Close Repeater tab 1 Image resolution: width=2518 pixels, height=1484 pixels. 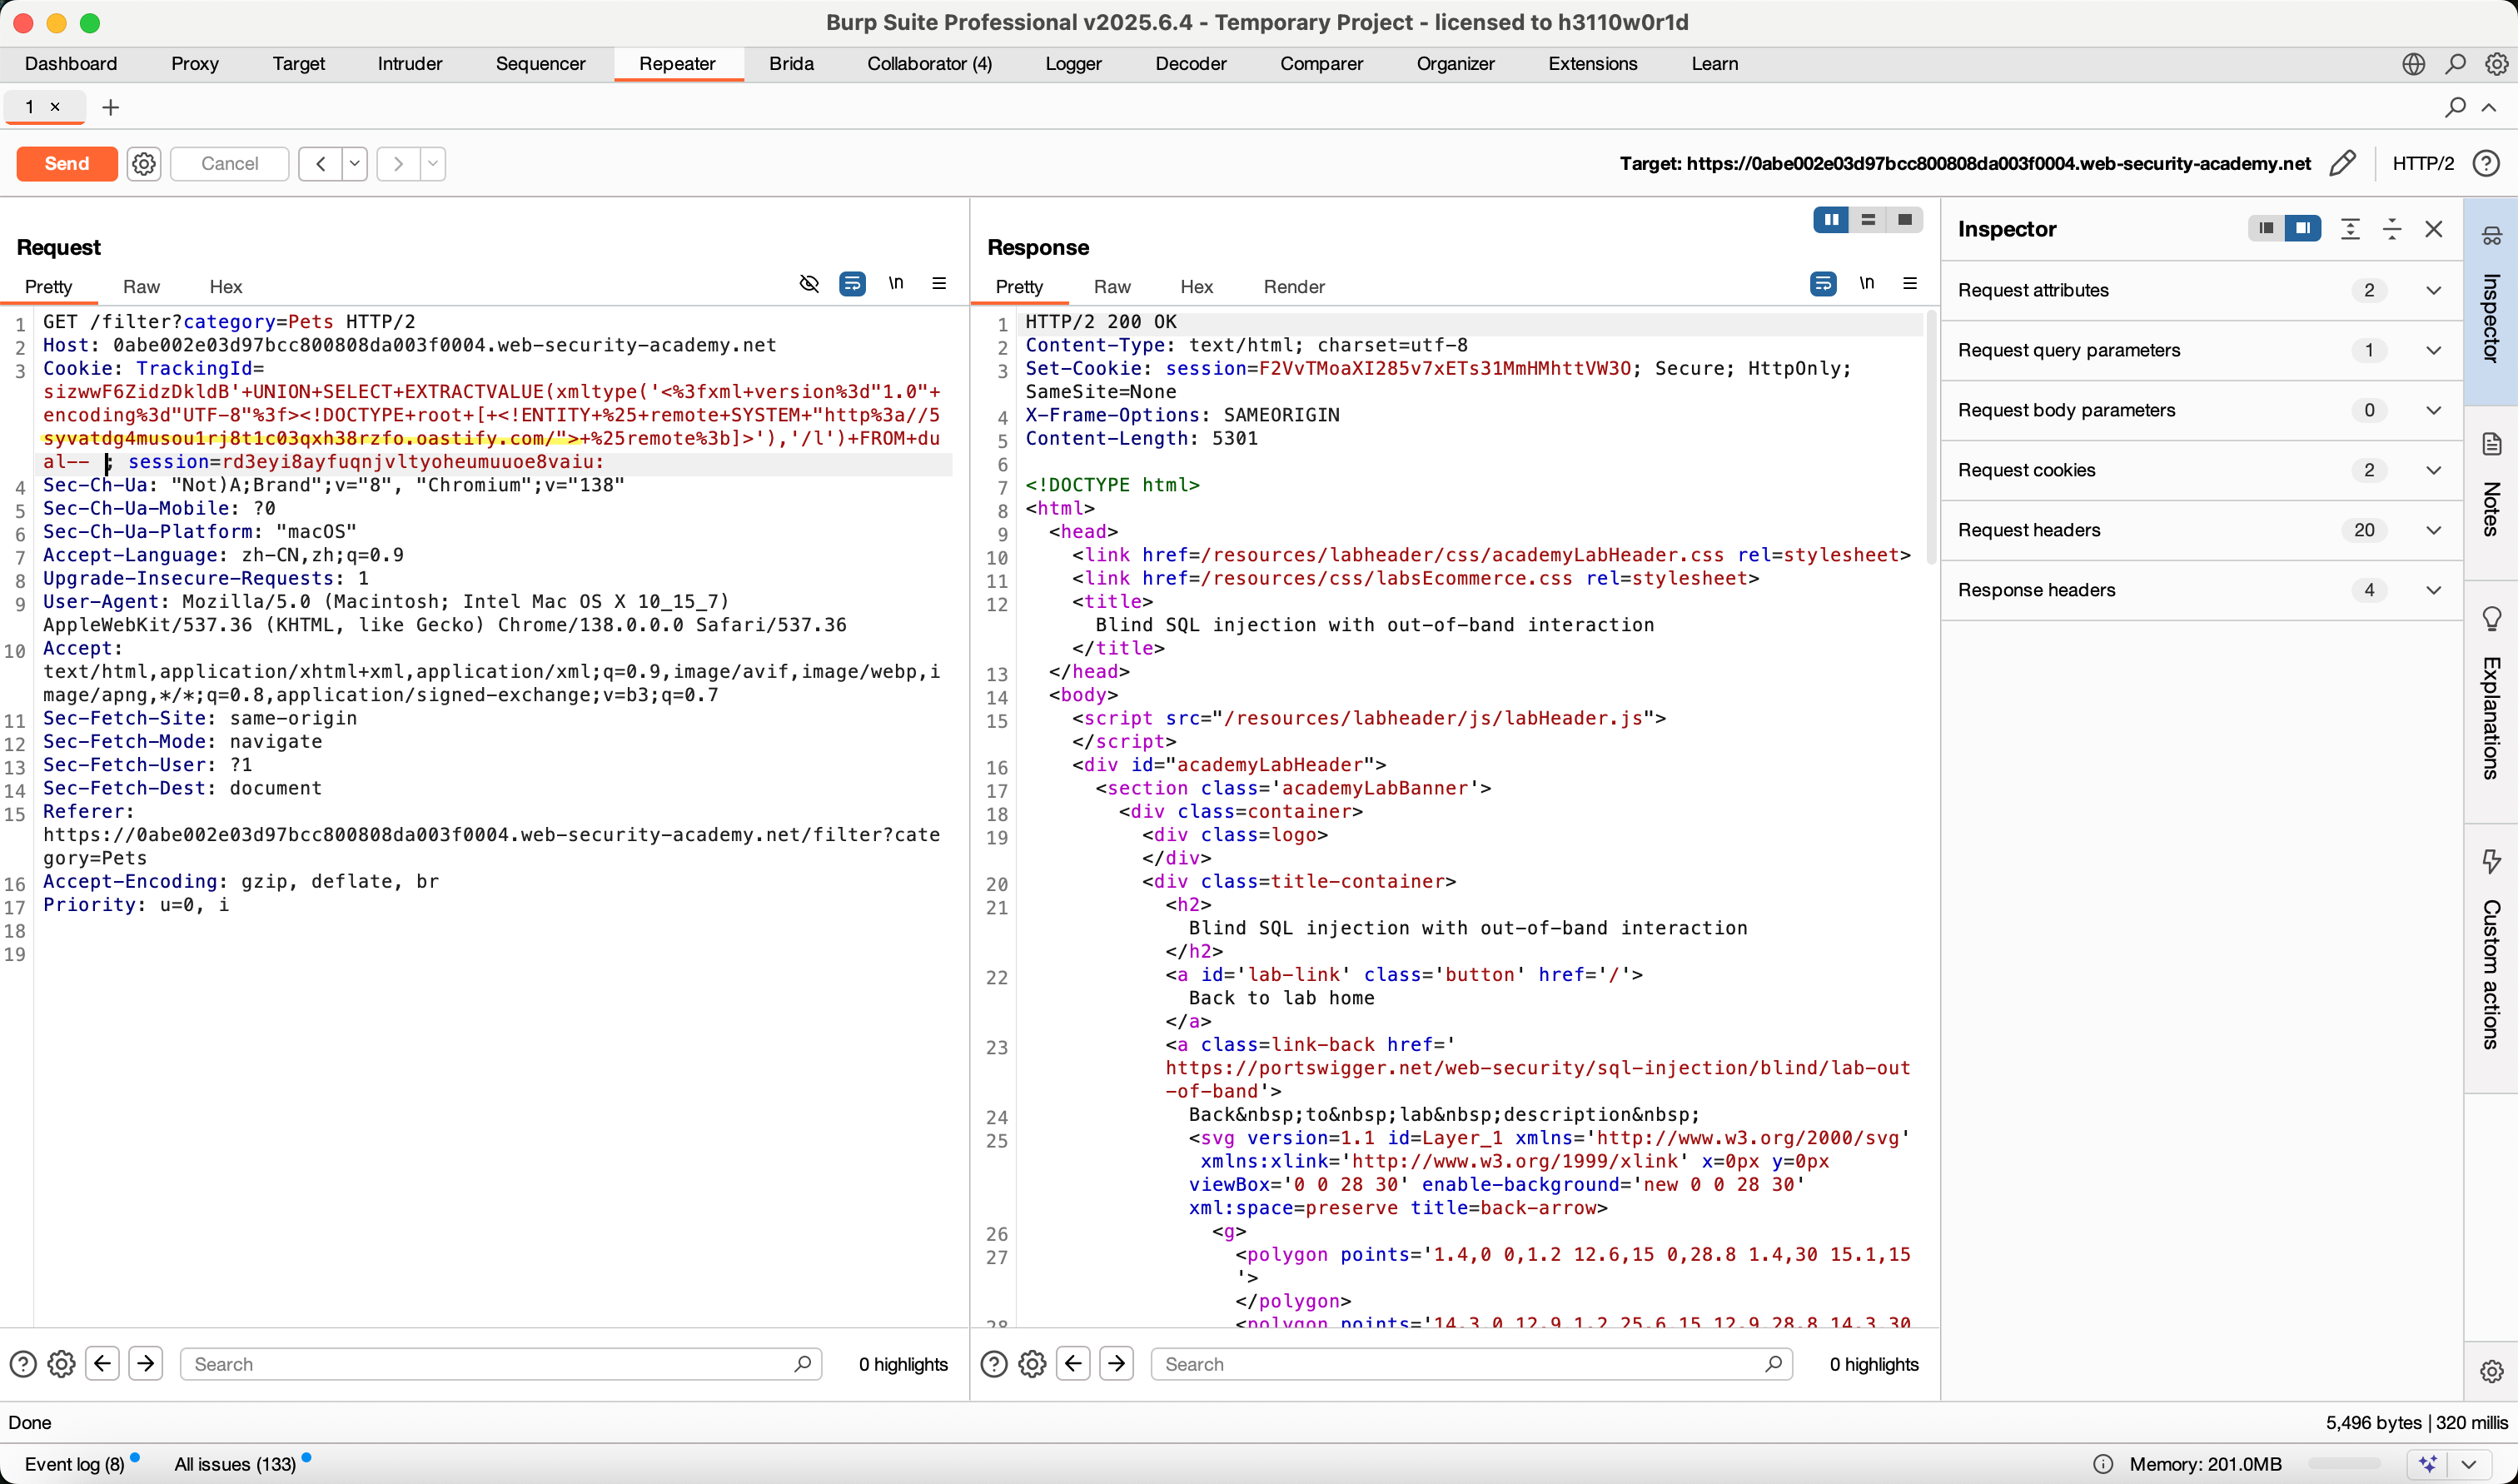click(55, 106)
